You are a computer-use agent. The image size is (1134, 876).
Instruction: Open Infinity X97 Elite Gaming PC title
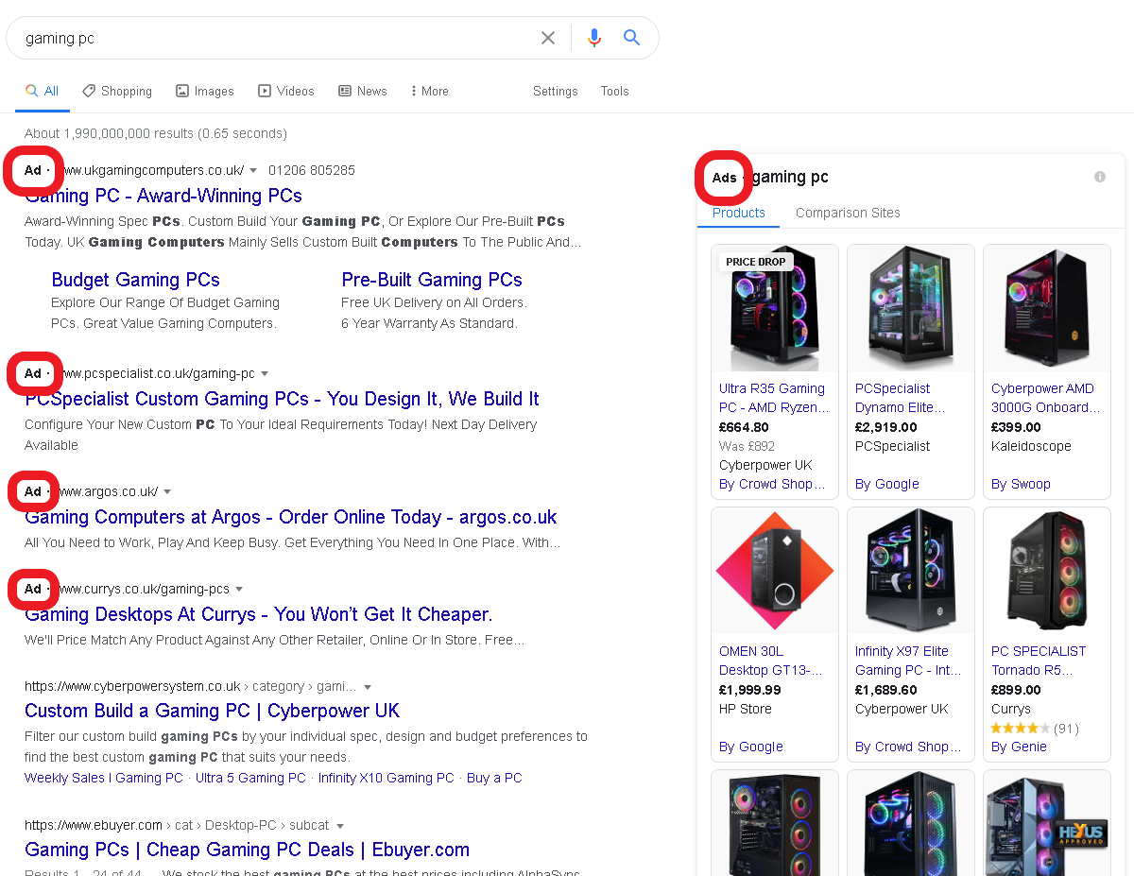(908, 661)
